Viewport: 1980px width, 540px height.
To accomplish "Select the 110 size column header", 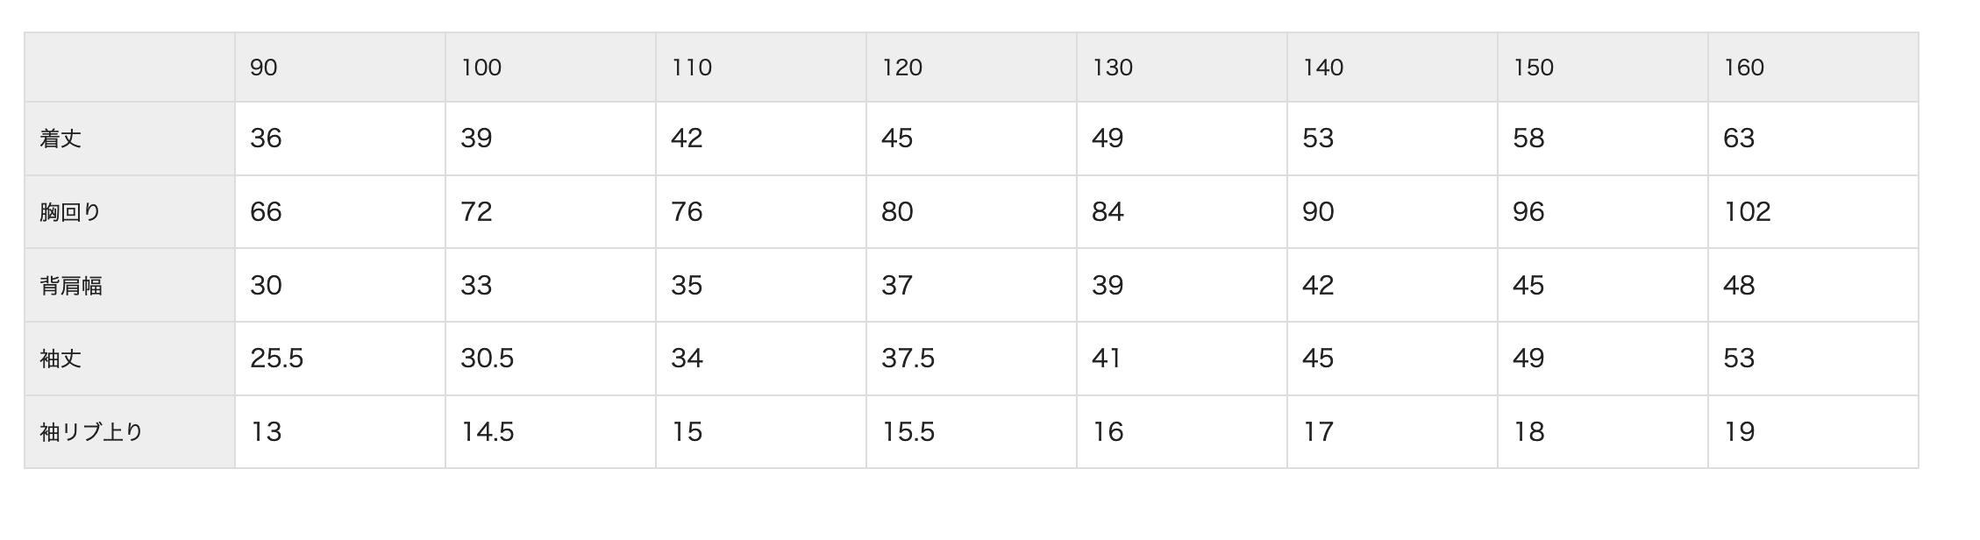I will tap(761, 67).
